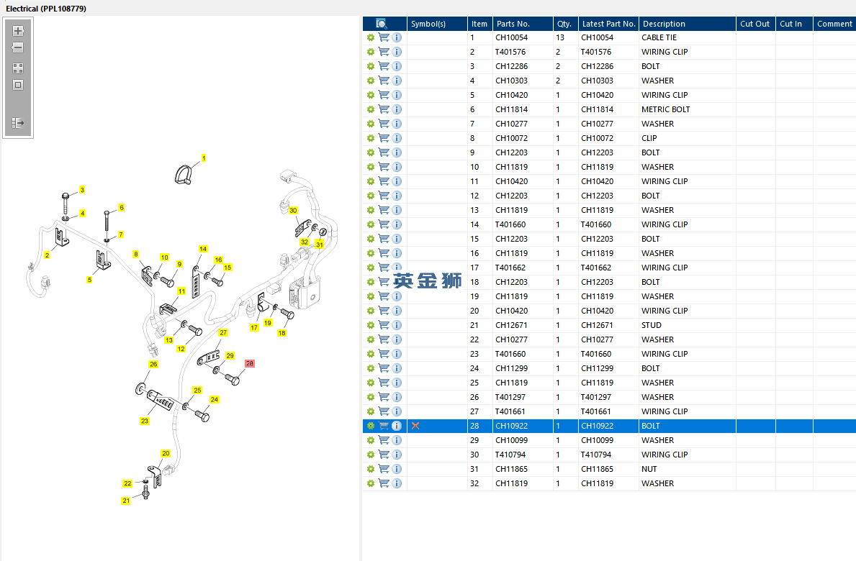Image resolution: width=856 pixels, height=561 pixels.
Task: Open info for item 32 WASHER CH11819
Action: point(397,483)
